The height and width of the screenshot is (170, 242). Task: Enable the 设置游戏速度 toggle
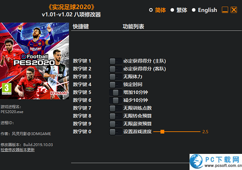116,132
